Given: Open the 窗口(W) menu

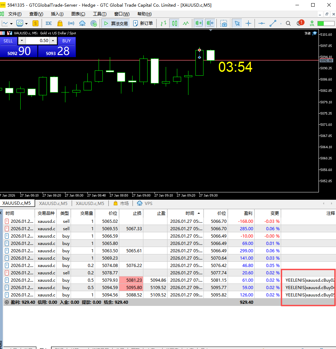Looking at the screenshot, I should (x=122, y=14).
